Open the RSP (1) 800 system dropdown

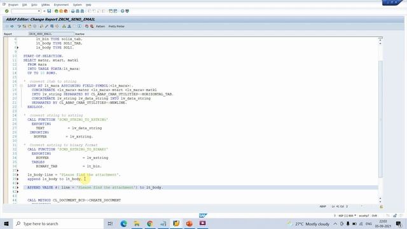point(347,216)
